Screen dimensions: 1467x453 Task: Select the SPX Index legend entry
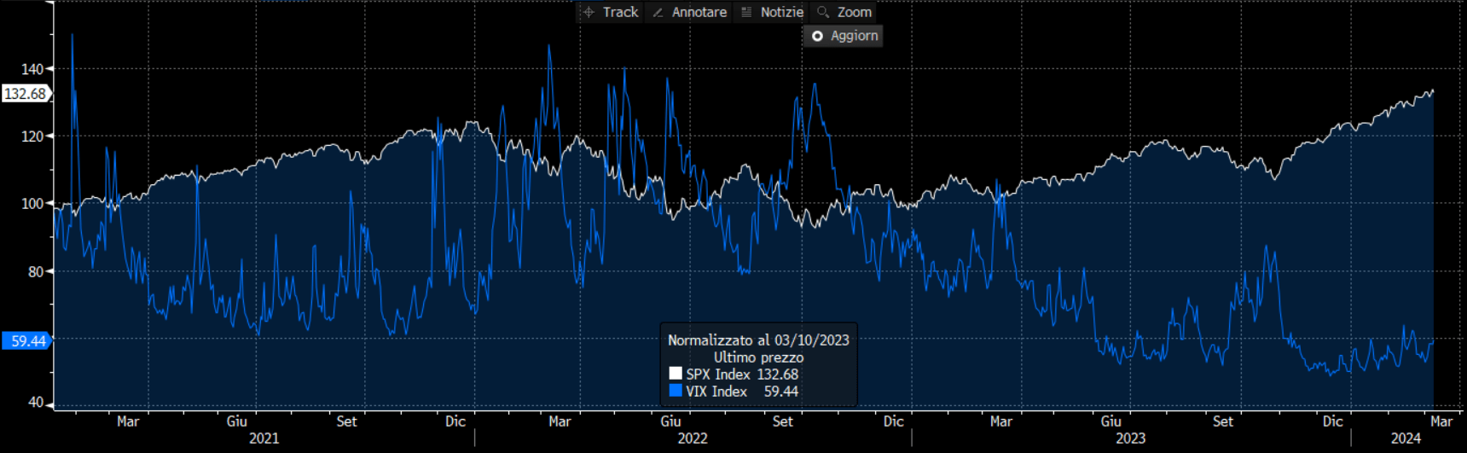[718, 374]
